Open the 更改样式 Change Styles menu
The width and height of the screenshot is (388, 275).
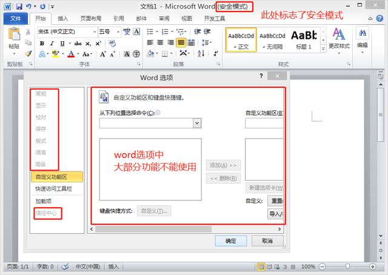point(339,41)
